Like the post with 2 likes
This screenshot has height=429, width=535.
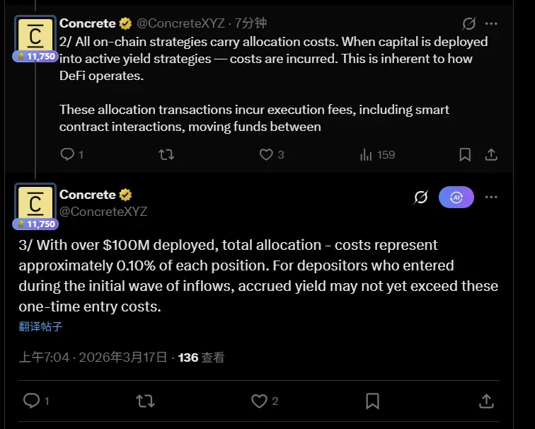tap(260, 401)
